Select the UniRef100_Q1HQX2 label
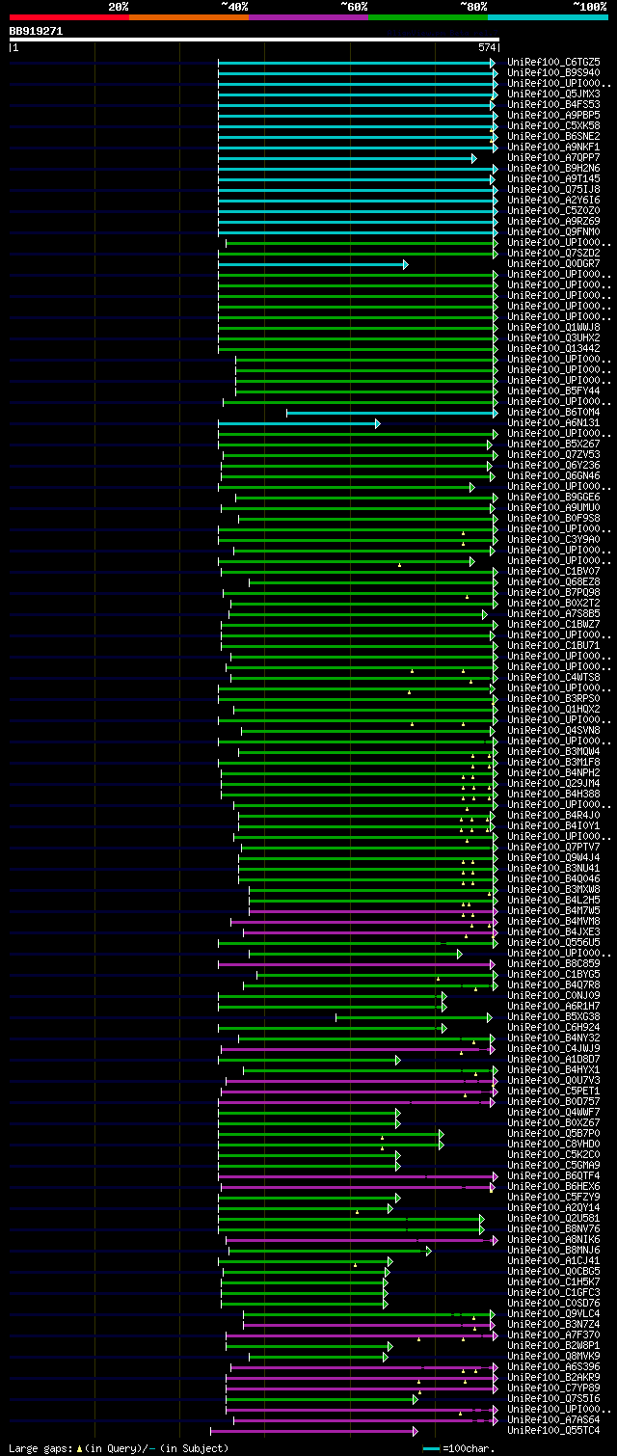Image resolution: width=617 pixels, height=1456 pixels. (553, 709)
